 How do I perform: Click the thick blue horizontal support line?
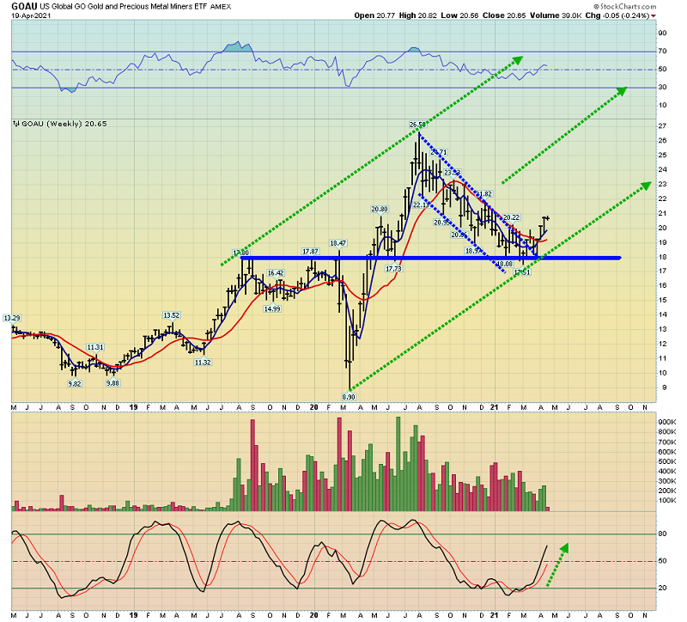[x=431, y=258]
